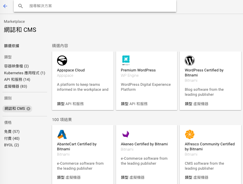Focus the 搜尋解決方案 search field
Screen dimensions: 243x184
95,6
